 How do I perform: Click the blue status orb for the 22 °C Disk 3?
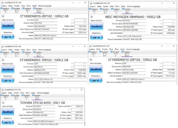[x=34, y=8]
